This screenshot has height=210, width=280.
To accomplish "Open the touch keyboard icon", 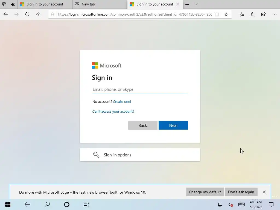I will (x=241, y=205).
